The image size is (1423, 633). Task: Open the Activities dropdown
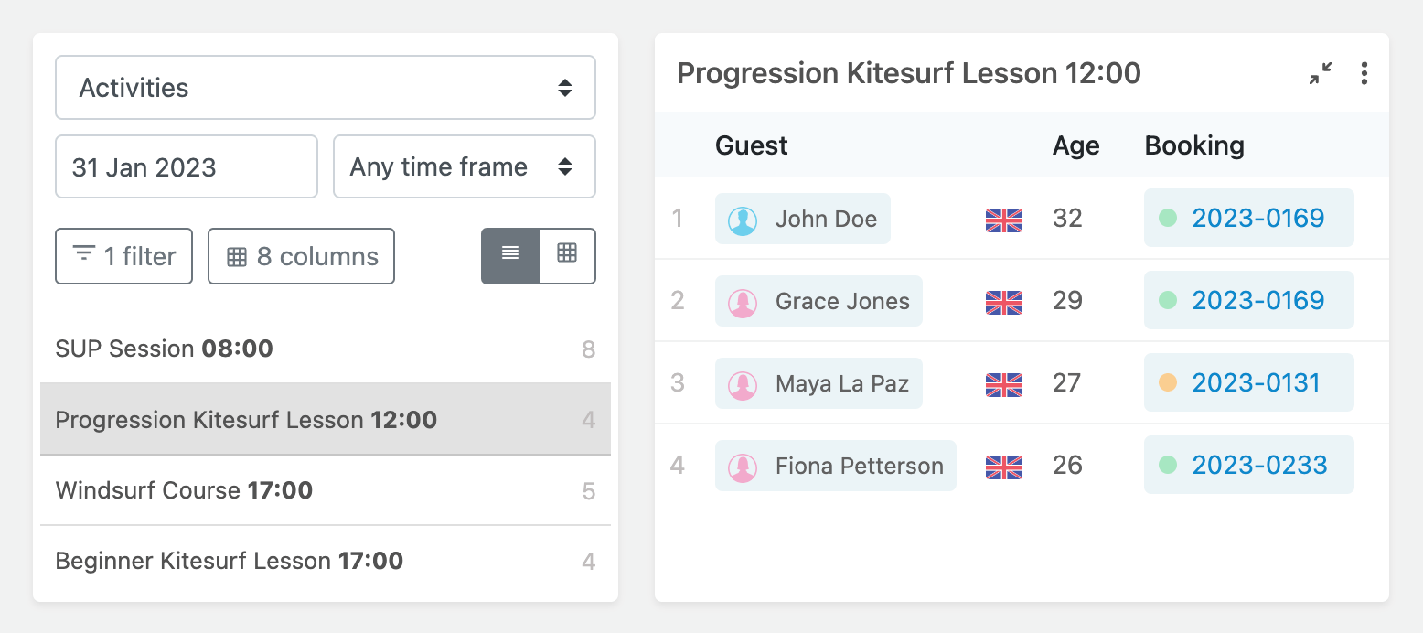[x=326, y=88]
